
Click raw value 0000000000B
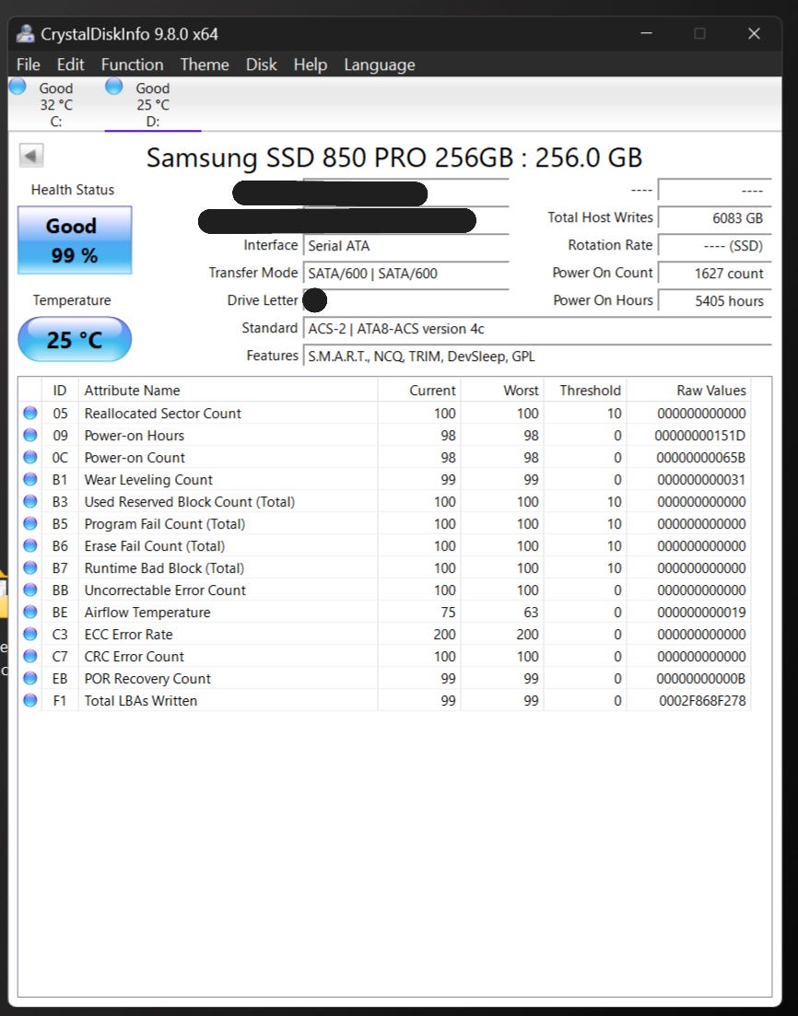click(700, 679)
